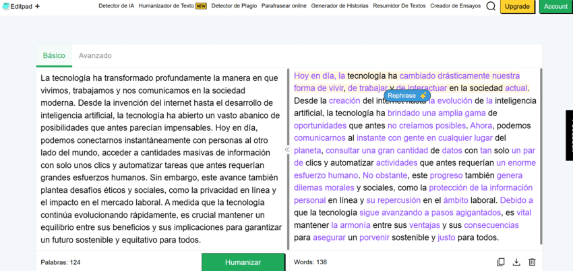Click the purple word 'vital'

[524, 212]
